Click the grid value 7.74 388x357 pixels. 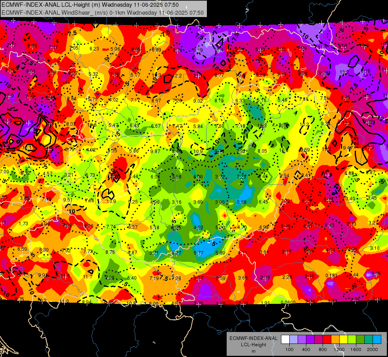(x=111, y=226)
